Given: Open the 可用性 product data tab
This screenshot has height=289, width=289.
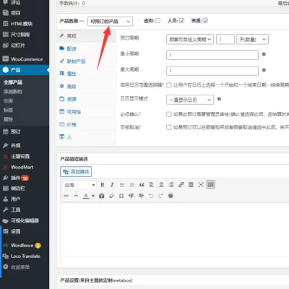Looking at the screenshot, I should coord(86,112).
